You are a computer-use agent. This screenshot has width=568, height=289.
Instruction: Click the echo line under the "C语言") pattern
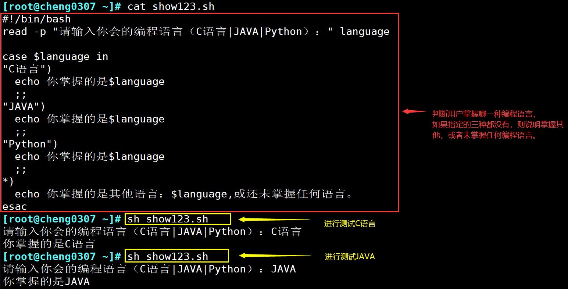[90, 82]
